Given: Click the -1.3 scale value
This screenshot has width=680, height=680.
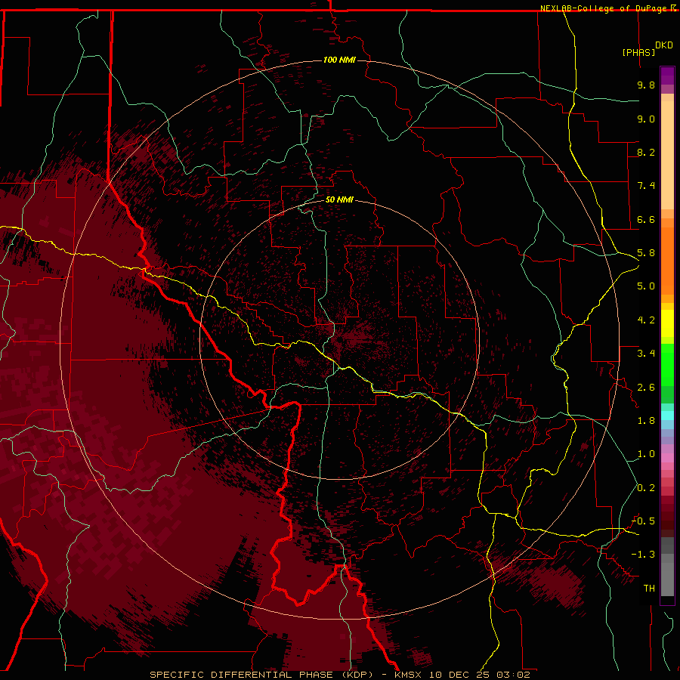Looking at the screenshot, I should pos(643,555).
